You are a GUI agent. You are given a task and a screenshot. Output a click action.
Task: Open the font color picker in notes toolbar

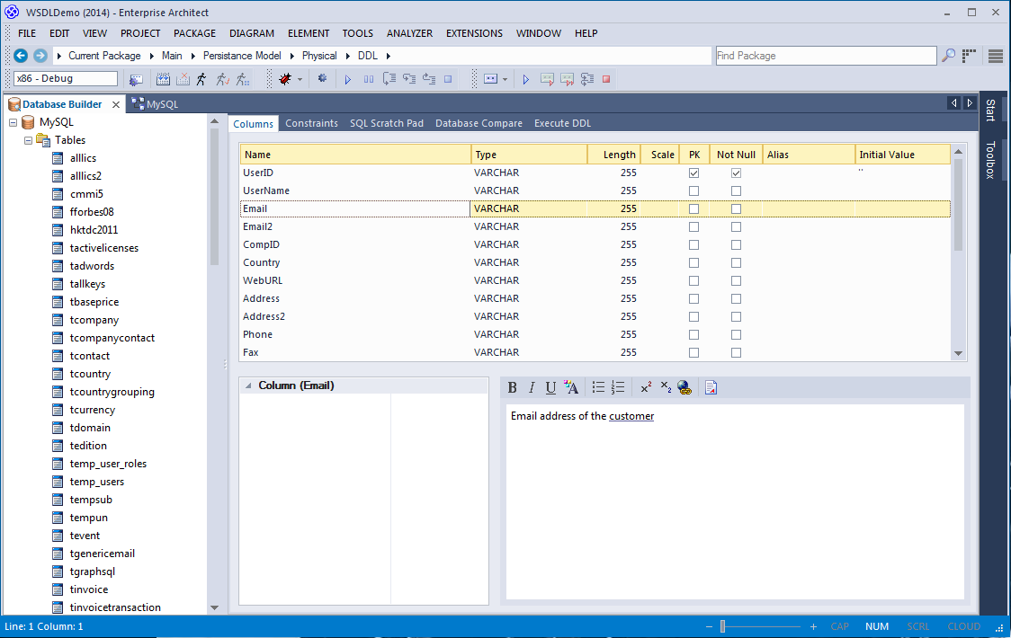coord(572,387)
